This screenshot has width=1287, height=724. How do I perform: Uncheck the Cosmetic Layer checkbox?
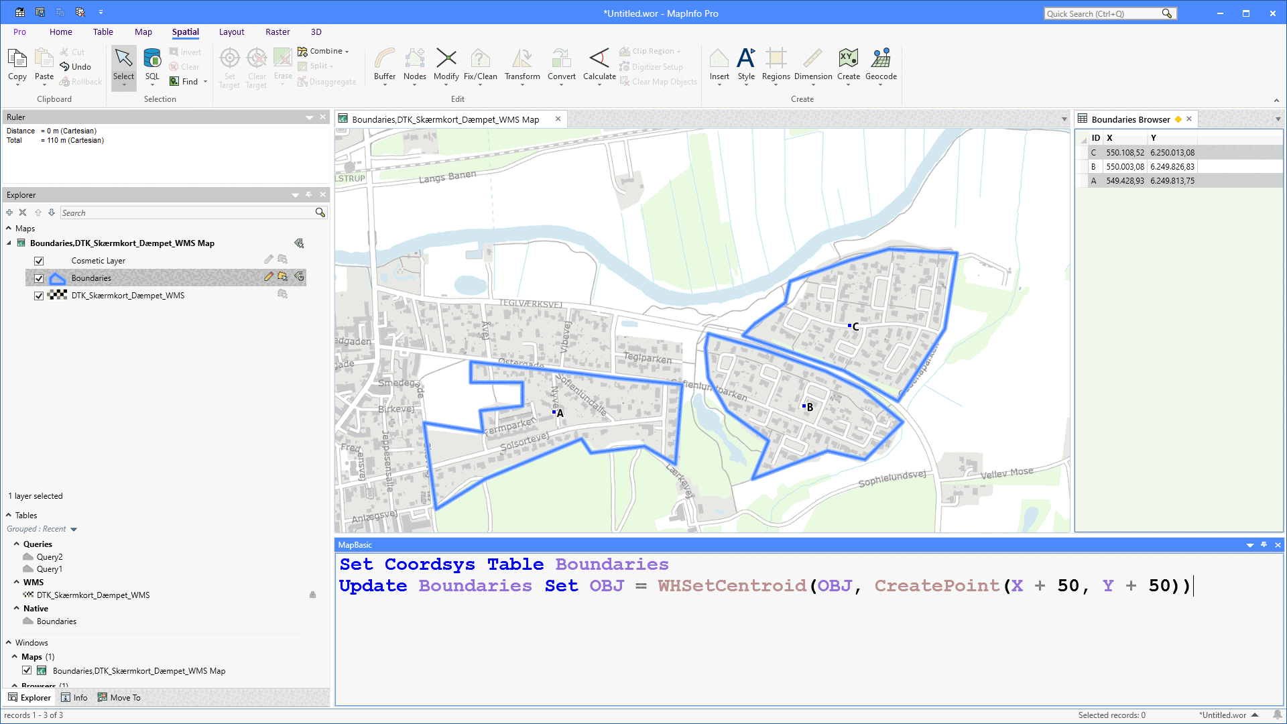coord(39,261)
